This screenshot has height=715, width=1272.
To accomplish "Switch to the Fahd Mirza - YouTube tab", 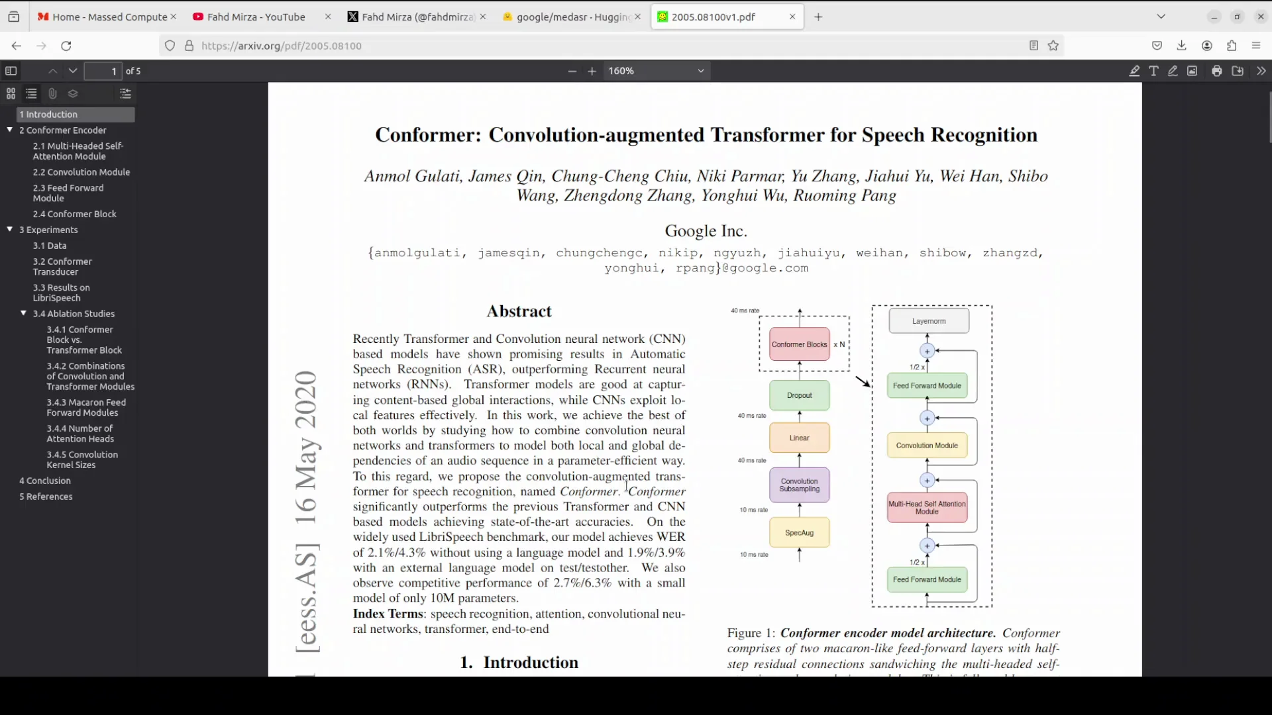I will [x=256, y=17].
